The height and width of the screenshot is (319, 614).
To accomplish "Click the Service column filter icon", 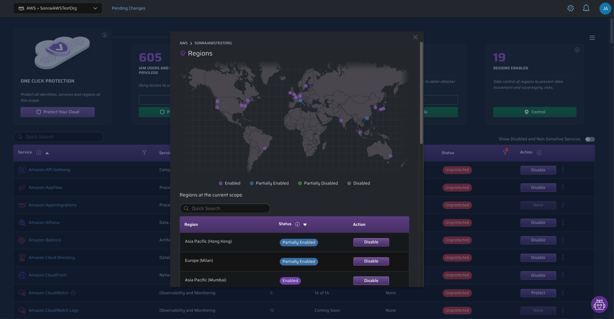I will 144,153.
